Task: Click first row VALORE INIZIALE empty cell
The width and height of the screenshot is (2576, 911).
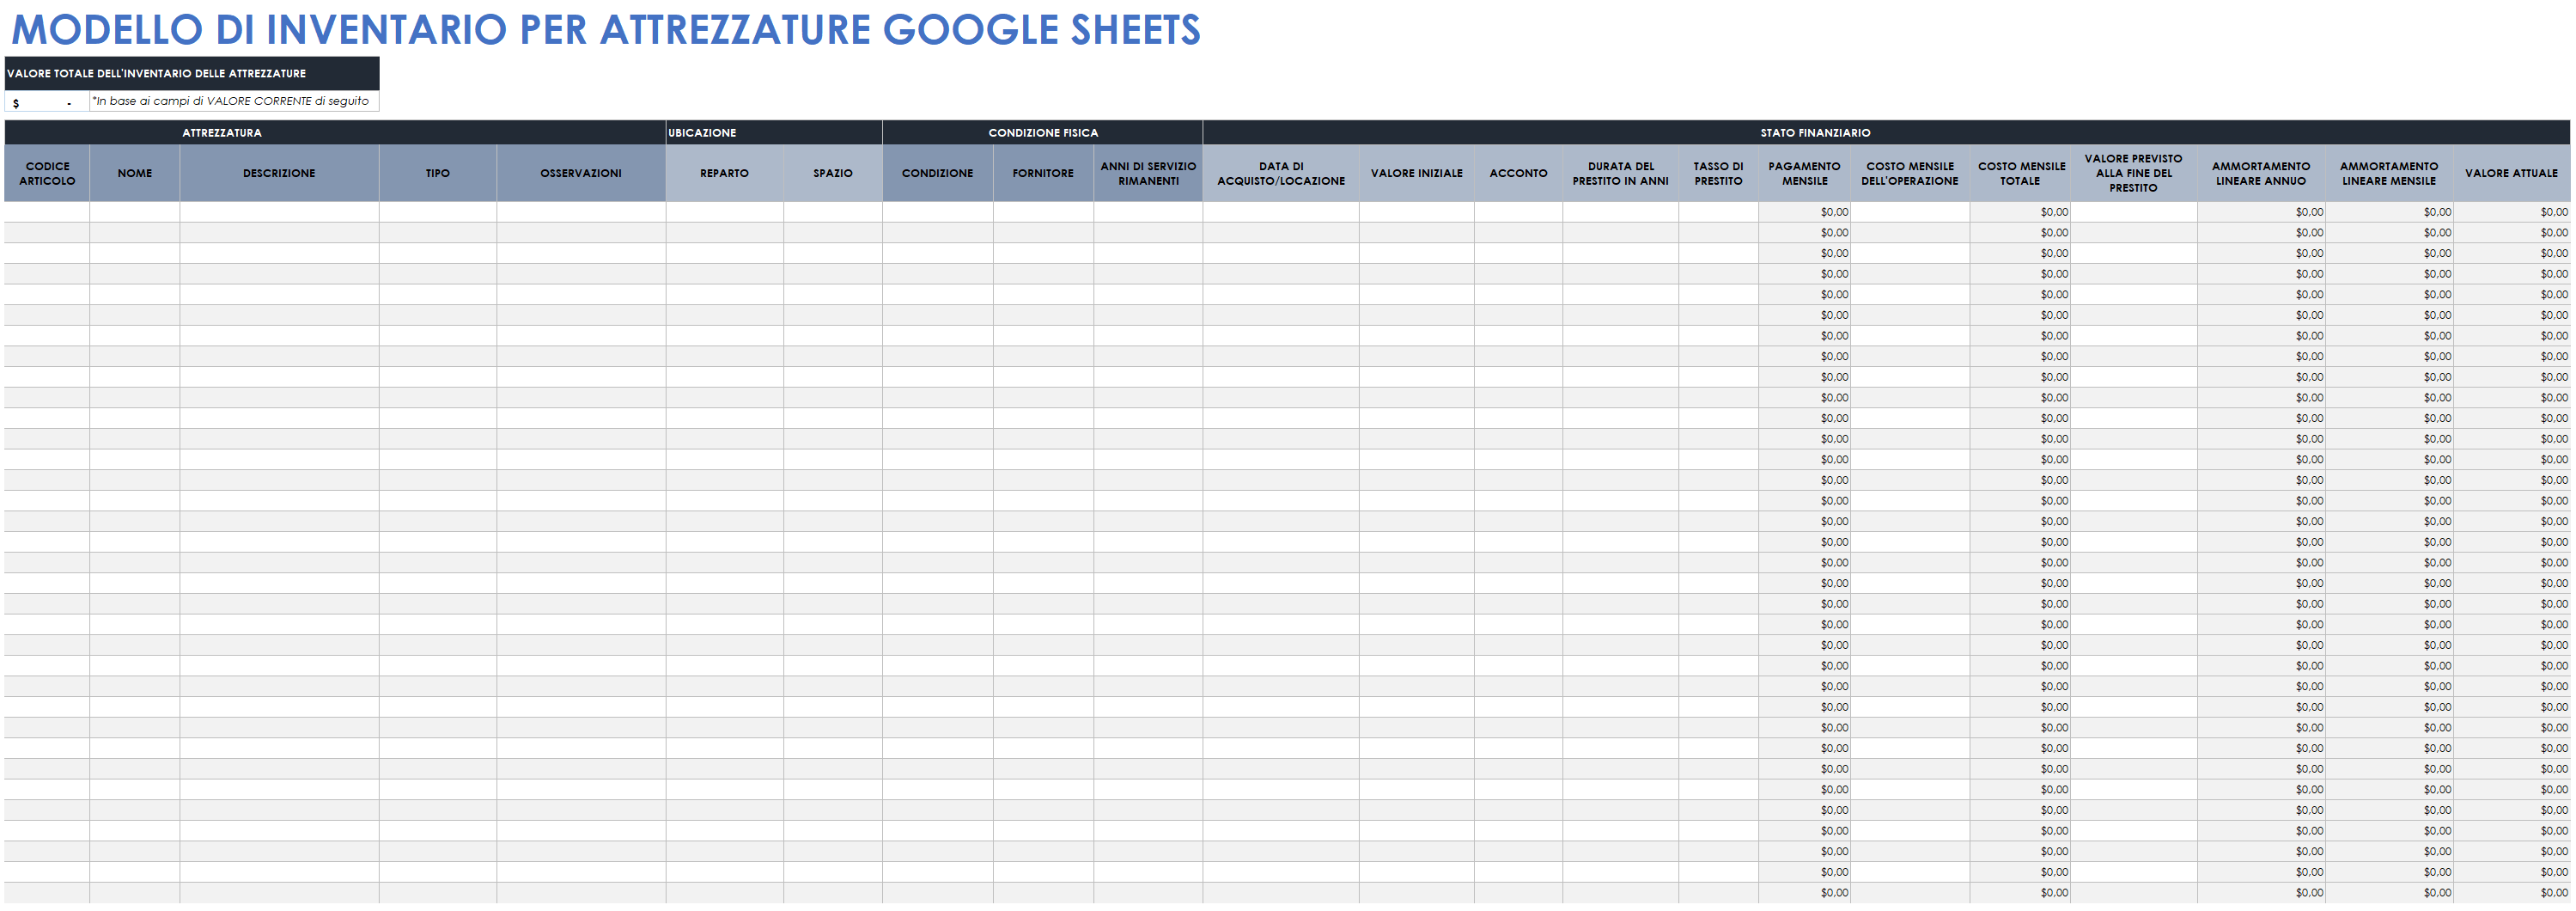Action: [x=1416, y=212]
